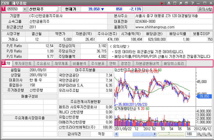The width and height of the screenshot is (214, 140).
Task: Open help with the question mark icon
Action: pyautogui.click(x=192, y=3)
